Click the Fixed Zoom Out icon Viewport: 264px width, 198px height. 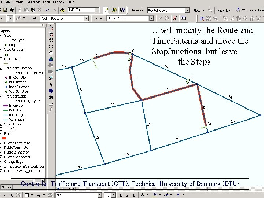(51, 46)
